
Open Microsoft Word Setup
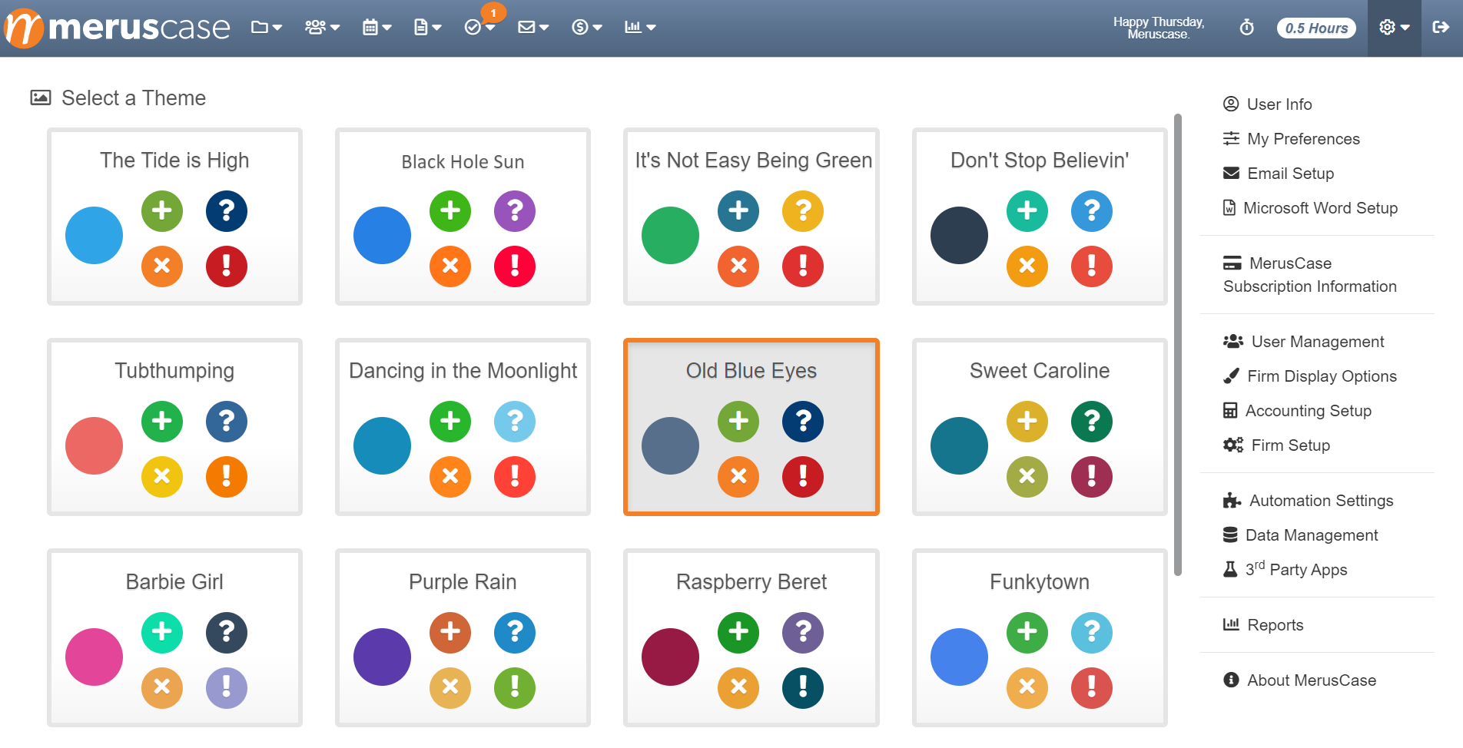pos(1310,208)
